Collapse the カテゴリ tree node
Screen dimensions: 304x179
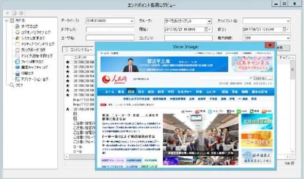pyautogui.click(x=7, y=20)
